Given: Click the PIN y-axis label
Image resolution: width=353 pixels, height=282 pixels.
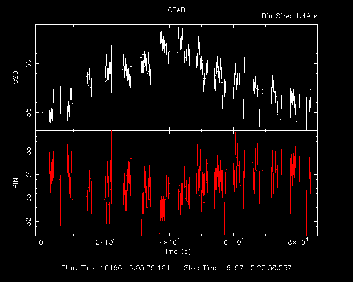Looking at the screenshot, I should pyautogui.click(x=15, y=183).
